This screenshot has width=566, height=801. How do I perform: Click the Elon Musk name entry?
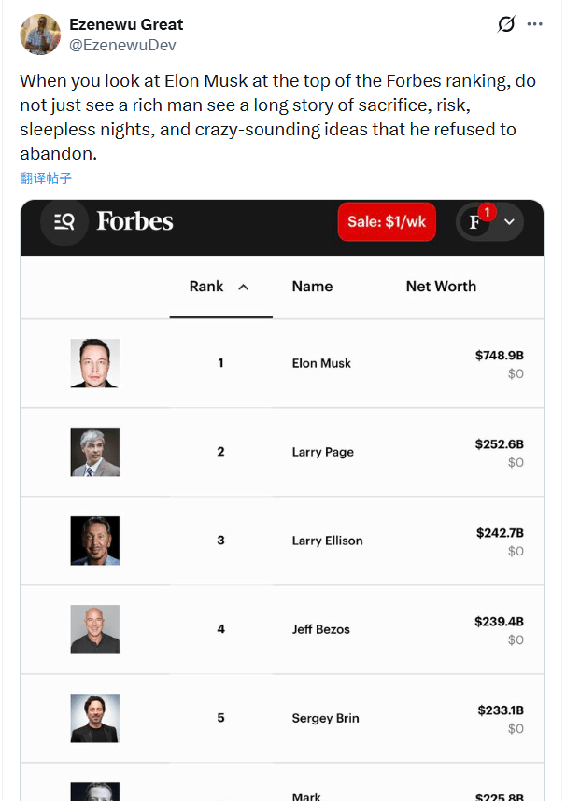(x=321, y=363)
